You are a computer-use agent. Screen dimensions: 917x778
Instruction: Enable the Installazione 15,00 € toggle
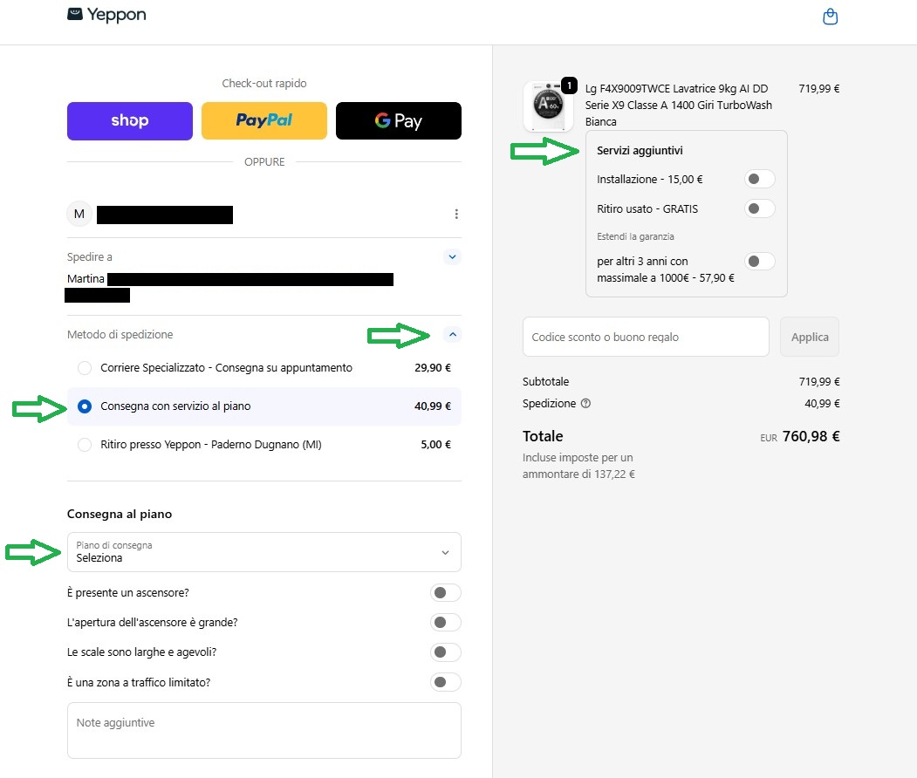760,179
